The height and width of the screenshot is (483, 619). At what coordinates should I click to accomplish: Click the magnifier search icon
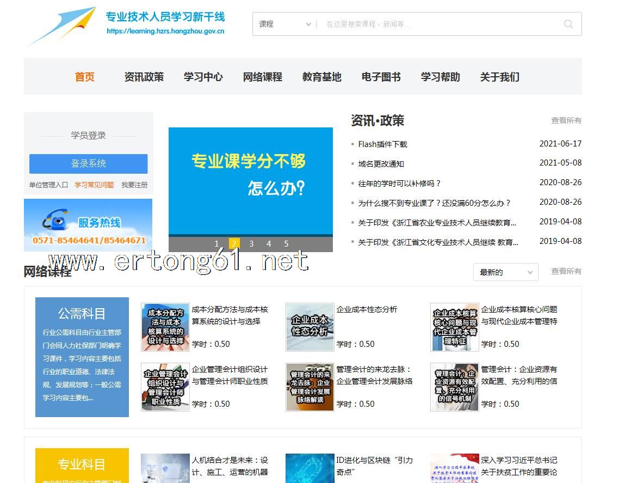click(568, 24)
